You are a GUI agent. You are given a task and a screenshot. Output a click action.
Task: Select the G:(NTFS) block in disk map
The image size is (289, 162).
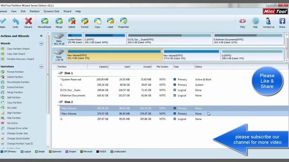[252, 55]
